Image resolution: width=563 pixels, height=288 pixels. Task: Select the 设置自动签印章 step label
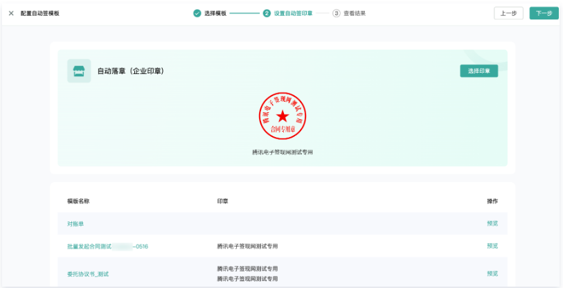tap(293, 13)
